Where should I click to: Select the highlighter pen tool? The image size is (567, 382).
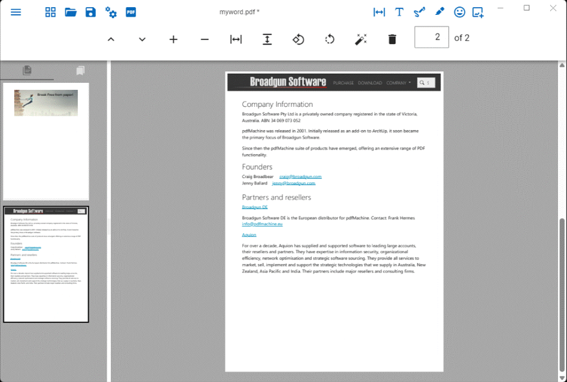pos(439,12)
